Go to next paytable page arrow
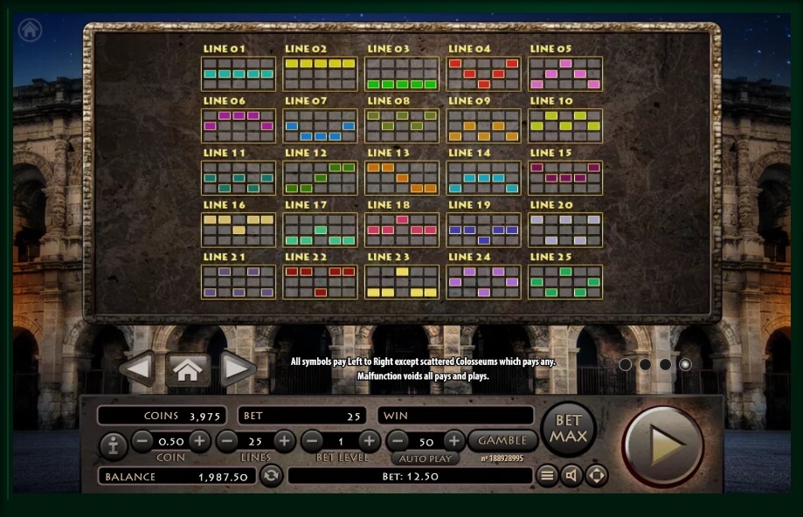The height and width of the screenshot is (517, 803). [x=238, y=369]
